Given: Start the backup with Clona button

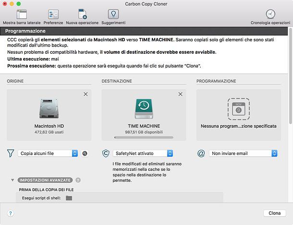Looking at the screenshot, I should (274, 213).
